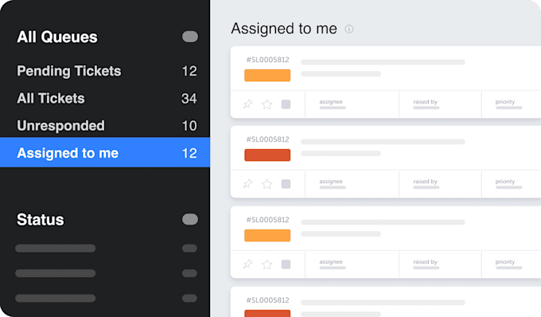
Task: Open the raised by field on third ticket
Action: (x=440, y=264)
